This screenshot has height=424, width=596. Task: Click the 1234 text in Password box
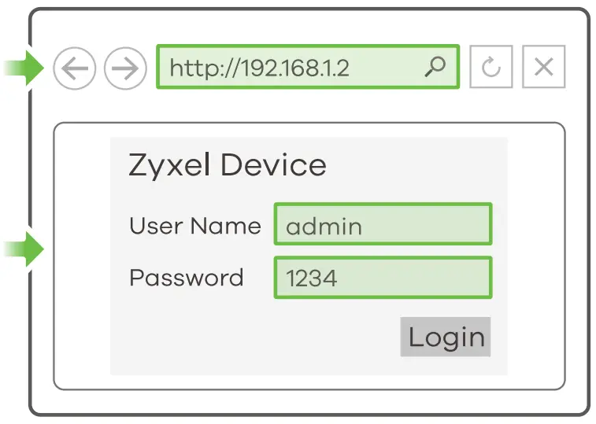pyautogui.click(x=311, y=278)
